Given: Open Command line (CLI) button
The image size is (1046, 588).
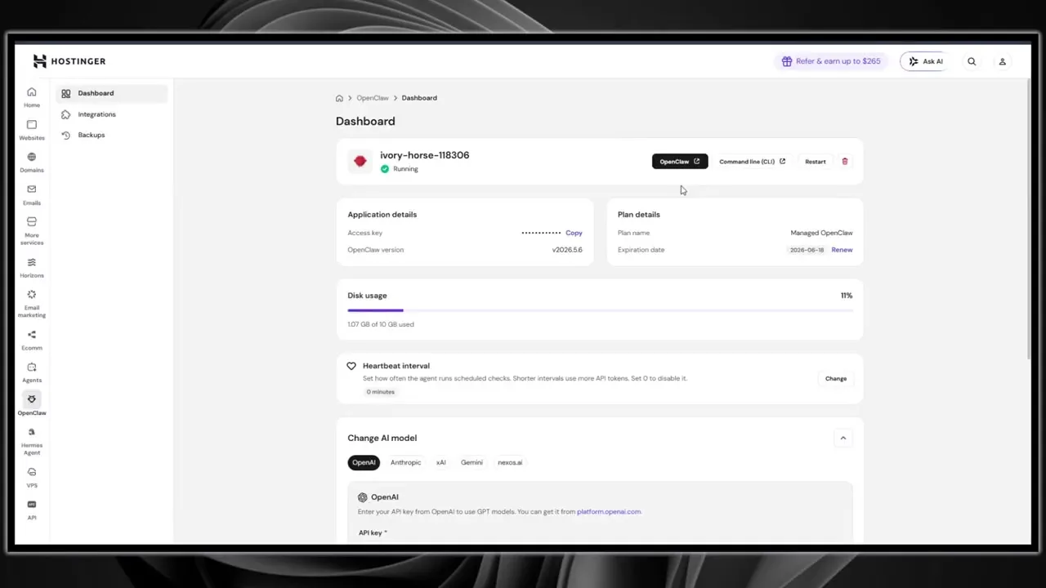Looking at the screenshot, I should (x=752, y=162).
